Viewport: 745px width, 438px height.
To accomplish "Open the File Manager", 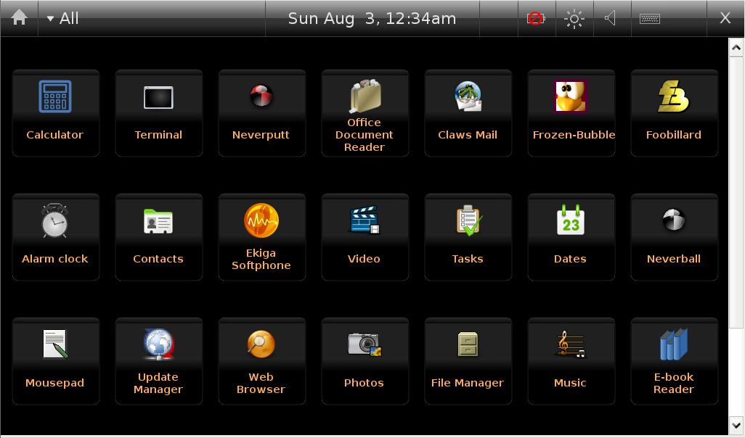I will [468, 360].
